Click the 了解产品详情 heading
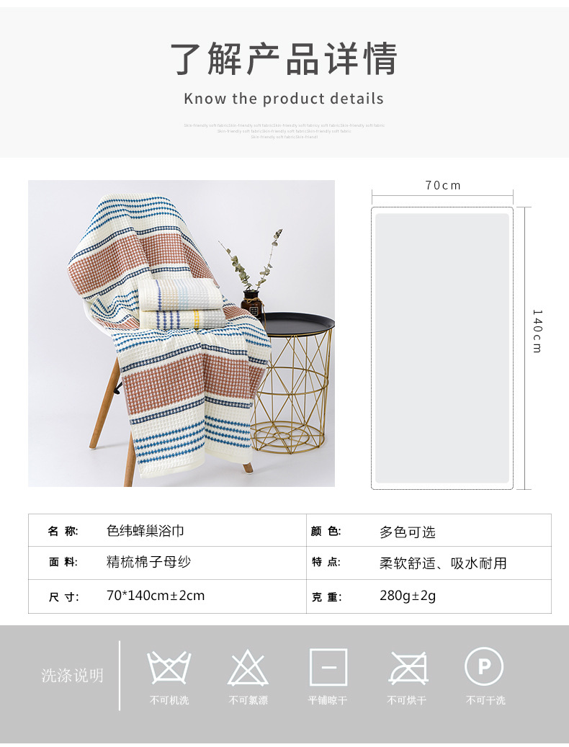 pos(284,59)
